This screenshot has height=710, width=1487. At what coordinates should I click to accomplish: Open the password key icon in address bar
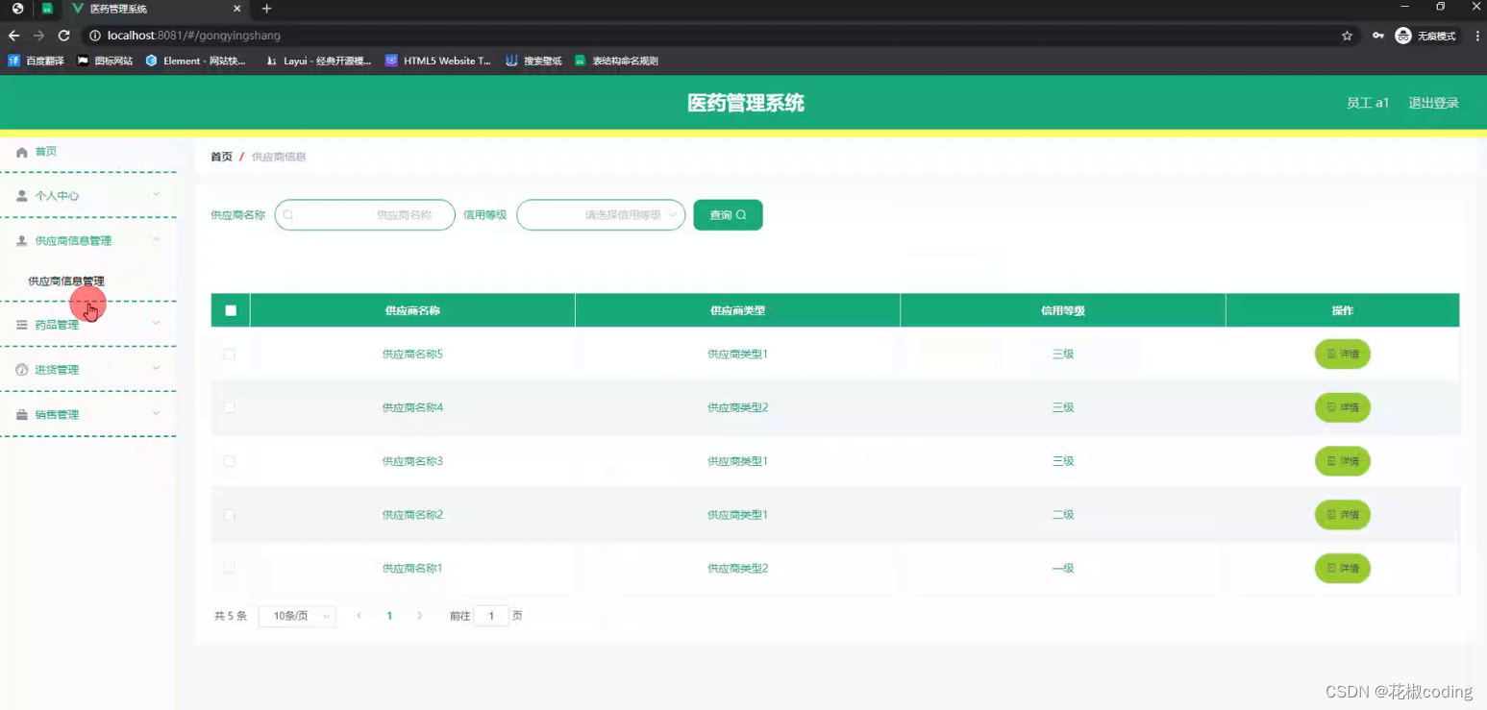click(x=1378, y=36)
